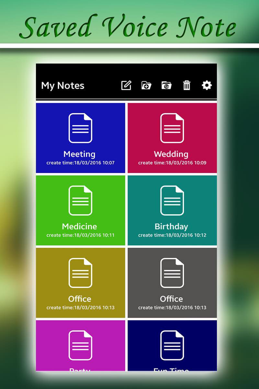The image size is (259, 389).
Task: Select the document icon on the gray Office tile
Action: tap(172, 272)
